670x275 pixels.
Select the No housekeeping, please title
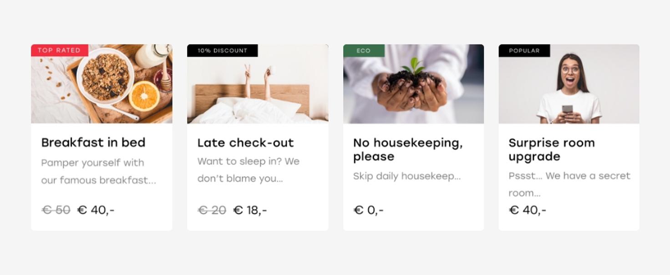[x=407, y=149]
